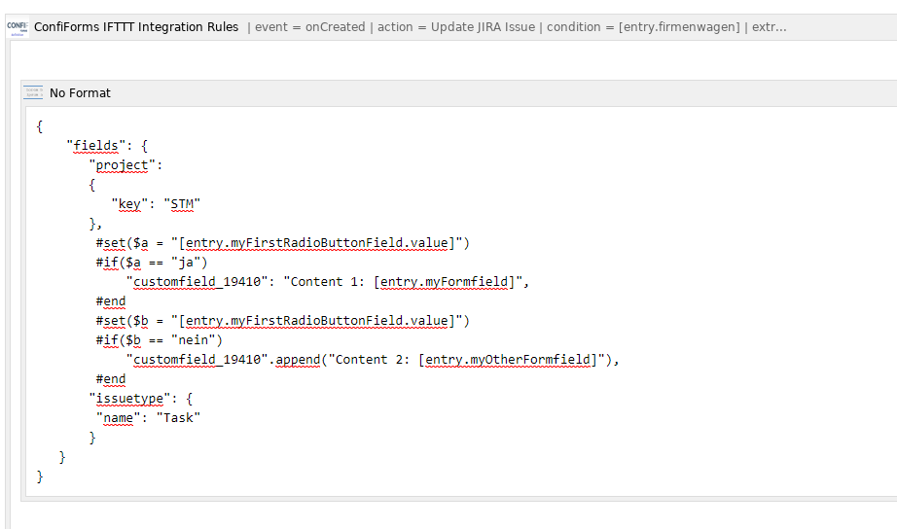Click the ConfiForms macro icon
Viewport: 897px width, 529px height.
click(18, 27)
